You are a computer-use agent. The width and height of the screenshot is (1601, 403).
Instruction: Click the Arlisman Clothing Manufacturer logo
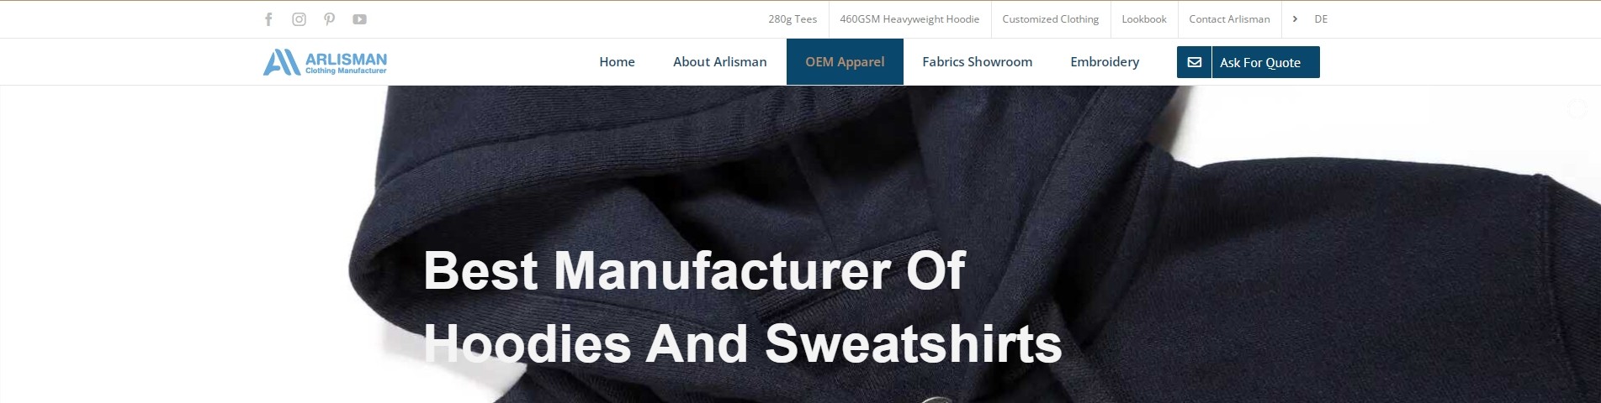[325, 62]
